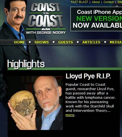Click square bullet between GUESTS and ARTICLES
The height and width of the screenshot is (137, 122).
tap(78, 42)
